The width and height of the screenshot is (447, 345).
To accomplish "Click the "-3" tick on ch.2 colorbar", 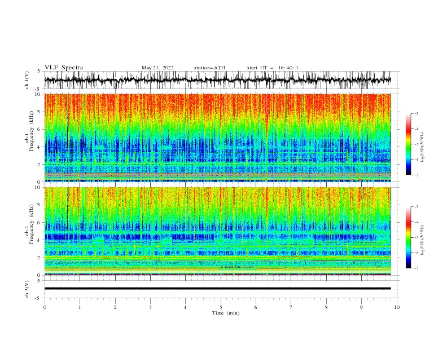I will 416,207.
